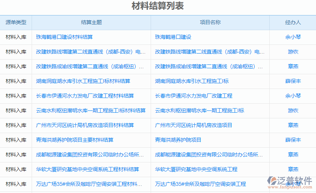Click handler 余小琴 in 长春市伊通河 row
Image resolution: width=316 pixels, height=193 pixels.
coord(293,96)
